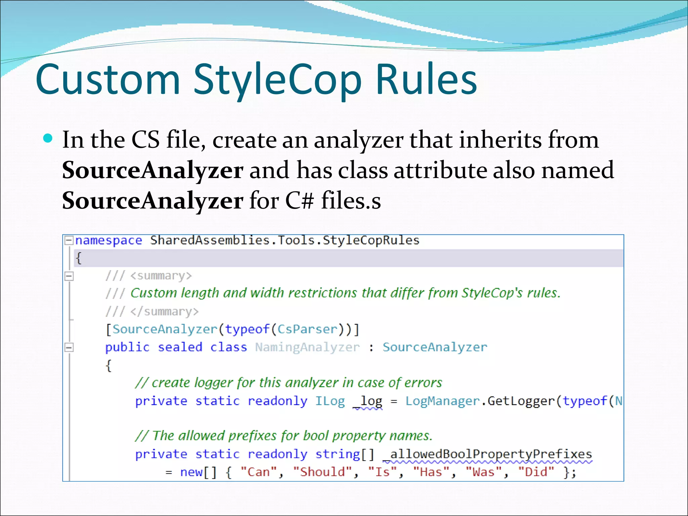Click comment 'create logger for this analyzer'

(289, 383)
